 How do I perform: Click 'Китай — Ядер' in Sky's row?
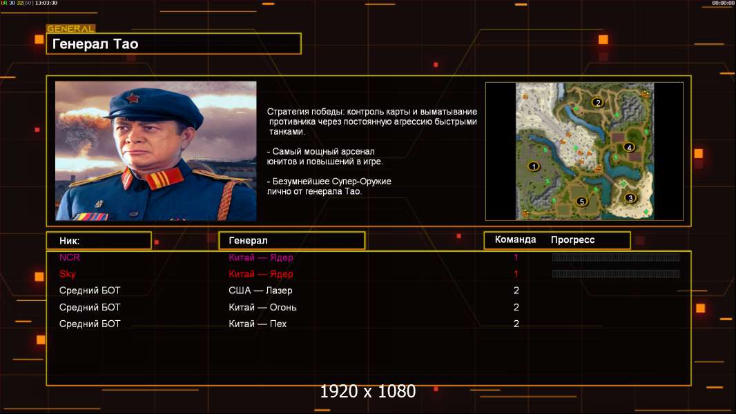(x=261, y=274)
